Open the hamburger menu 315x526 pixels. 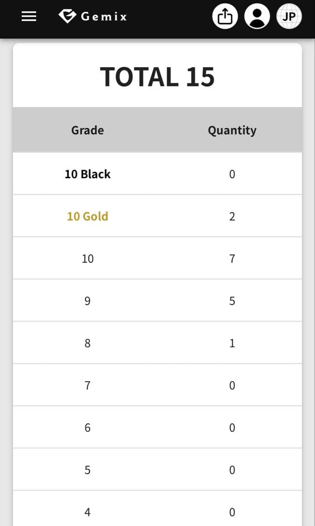pyautogui.click(x=29, y=17)
